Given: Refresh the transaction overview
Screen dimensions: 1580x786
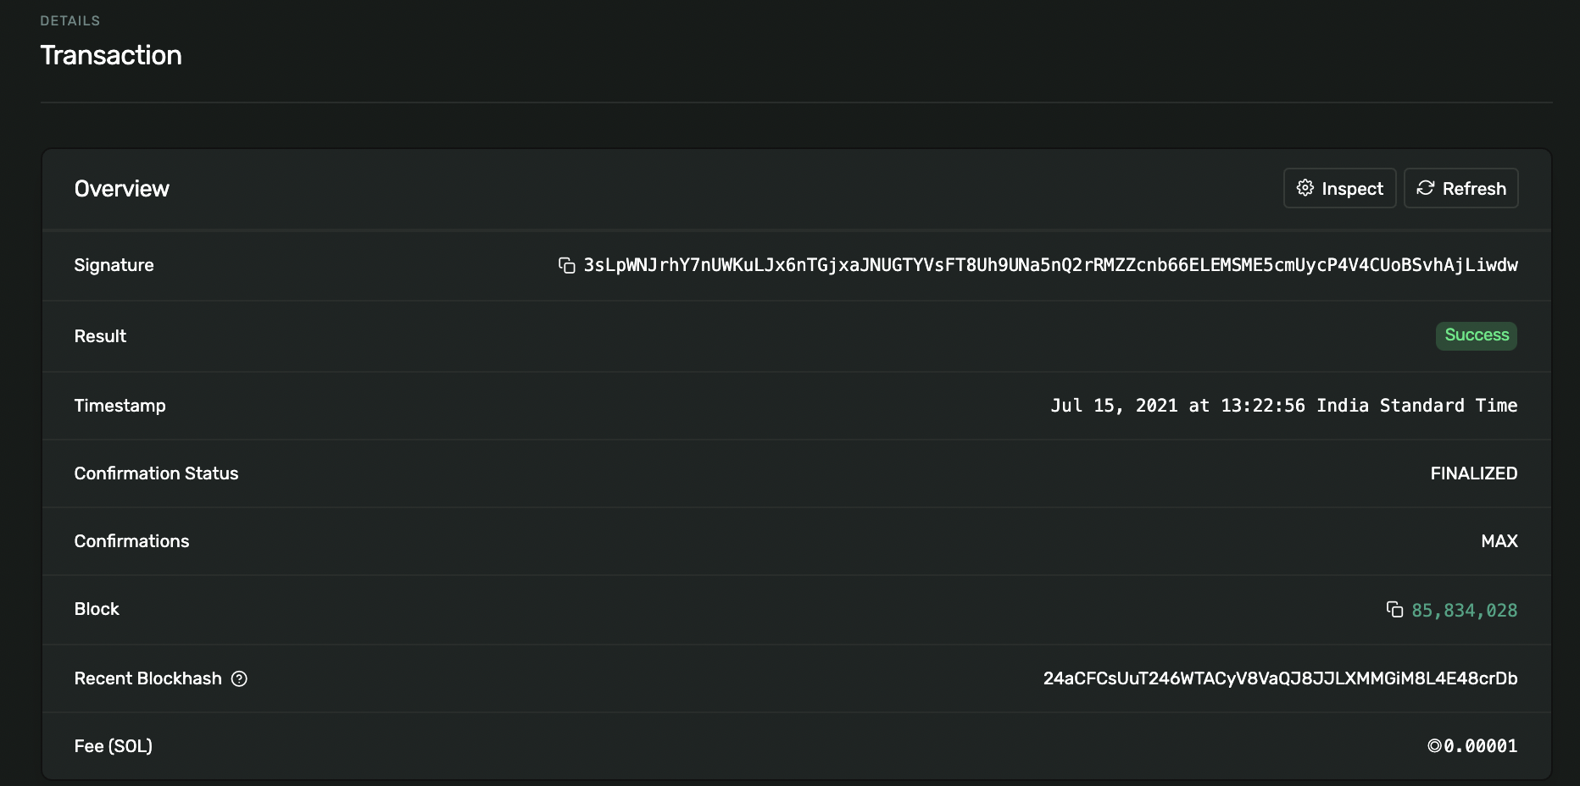Looking at the screenshot, I should pos(1460,188).
